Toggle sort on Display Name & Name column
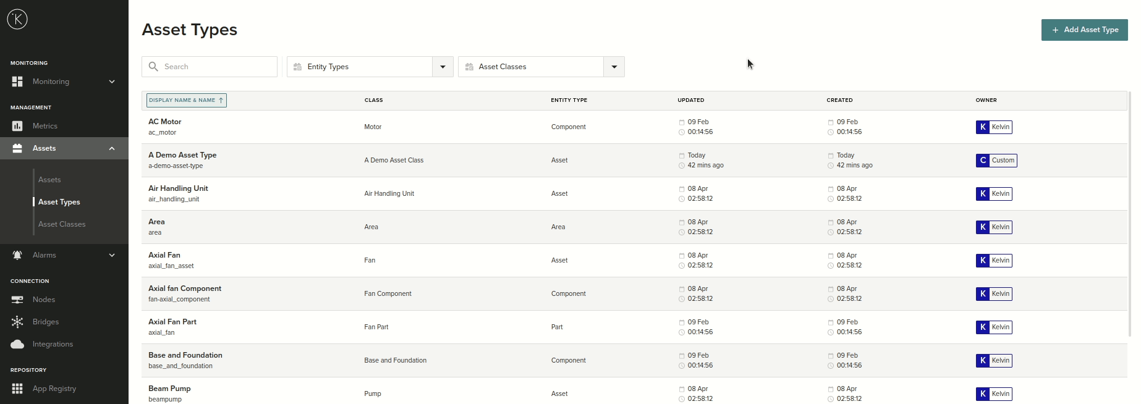 186,100
